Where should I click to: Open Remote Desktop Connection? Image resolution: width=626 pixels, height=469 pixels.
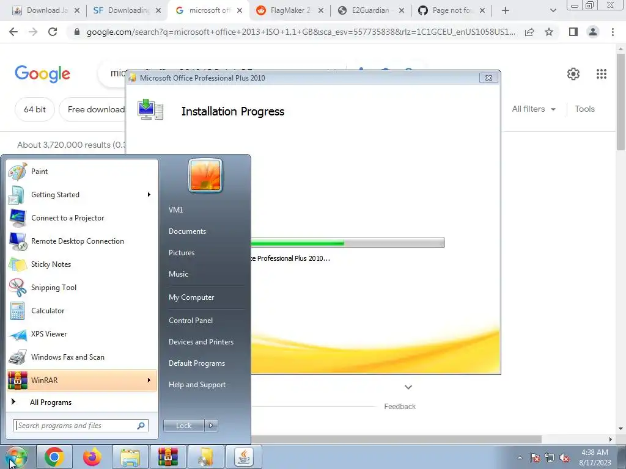(x=82, y=241)
